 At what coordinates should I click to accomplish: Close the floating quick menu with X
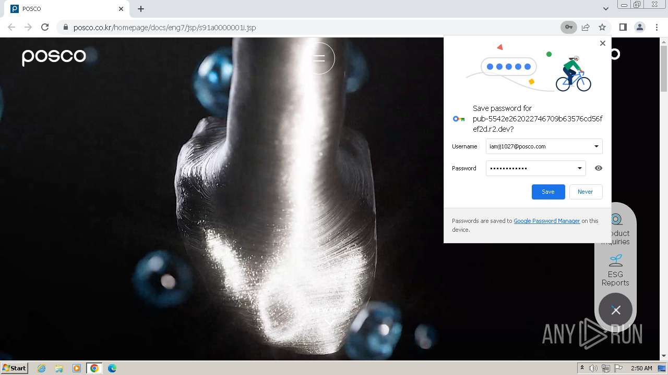[616, 310]
